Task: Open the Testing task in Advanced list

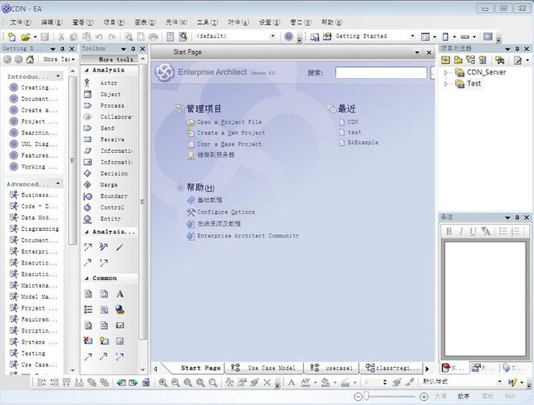Action: (x=33, y=353)
